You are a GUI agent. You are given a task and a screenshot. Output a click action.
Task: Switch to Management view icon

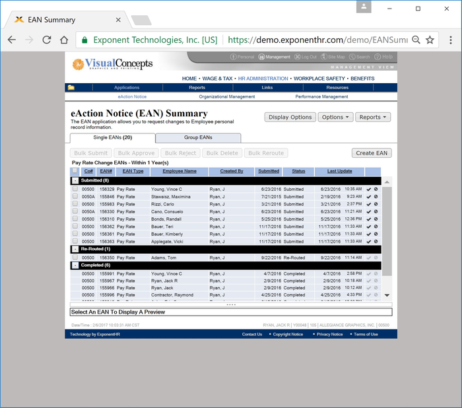click(x=261, y=57)
